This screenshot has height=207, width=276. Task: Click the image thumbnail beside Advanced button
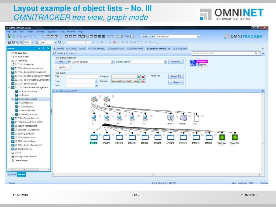click(x=199, y=63)
